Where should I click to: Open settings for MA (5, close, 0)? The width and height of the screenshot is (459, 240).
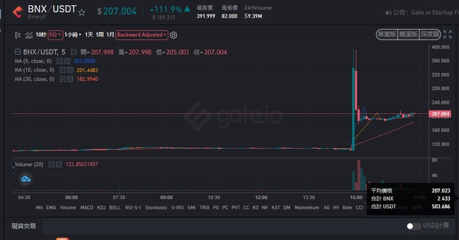click(60, 61)
